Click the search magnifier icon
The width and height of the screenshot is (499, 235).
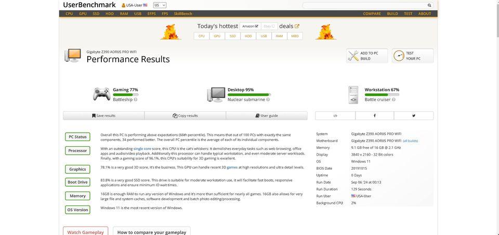click(429, 5)
